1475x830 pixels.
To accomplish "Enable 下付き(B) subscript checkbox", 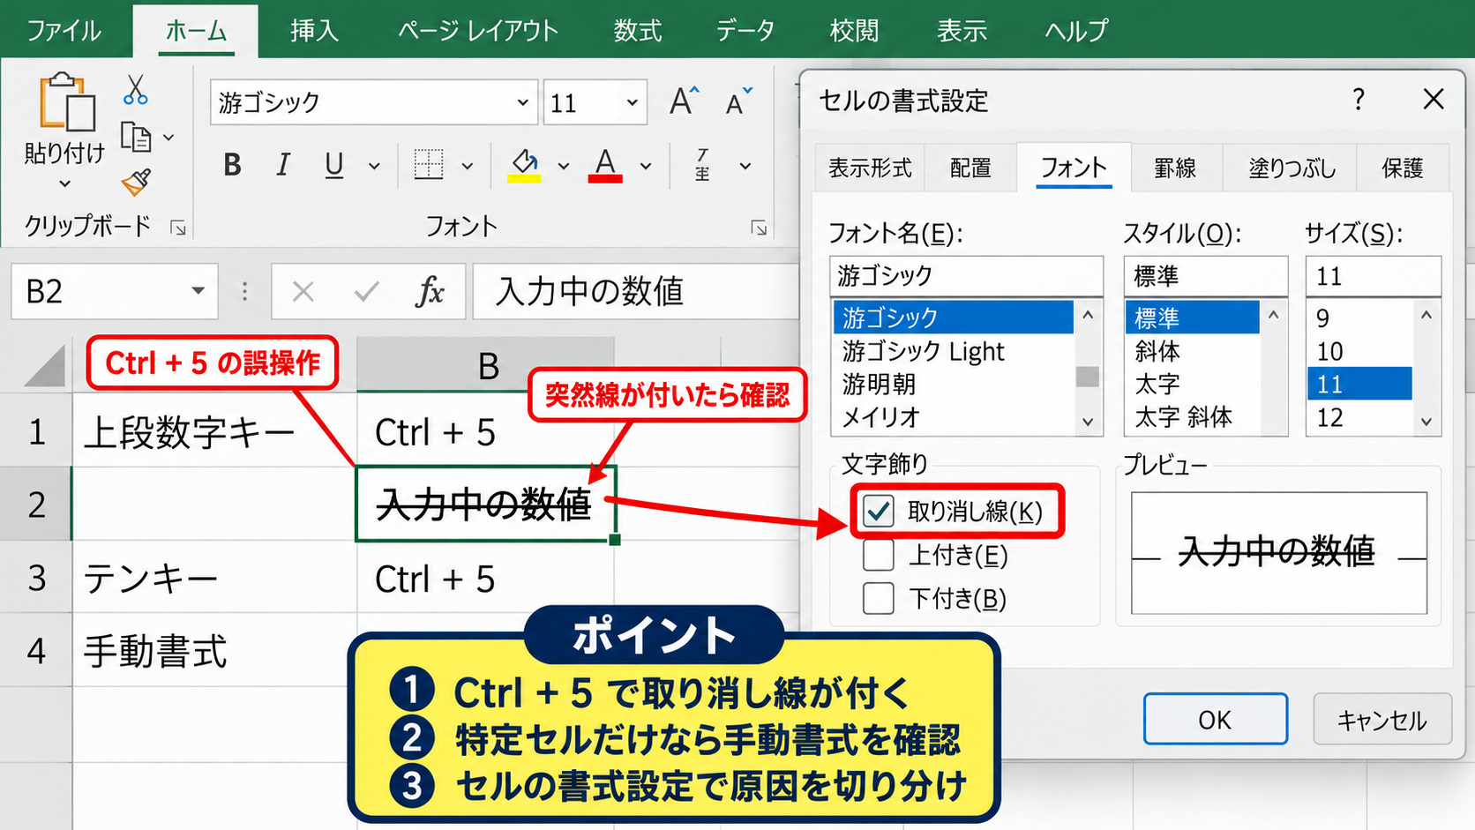I will 879,598.
